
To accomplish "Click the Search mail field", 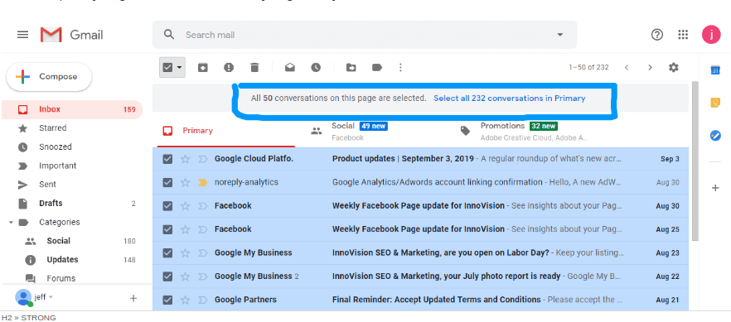I will [x=365, y=35].
